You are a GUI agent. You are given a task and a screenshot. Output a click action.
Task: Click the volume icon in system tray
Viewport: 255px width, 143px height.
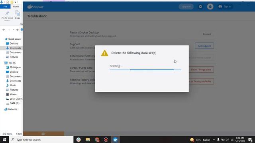click(x=227, y=139)
